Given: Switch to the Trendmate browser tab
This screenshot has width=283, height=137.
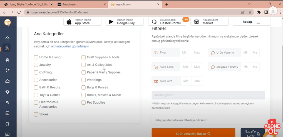Looking at the screenshot, I should (81, 4).
